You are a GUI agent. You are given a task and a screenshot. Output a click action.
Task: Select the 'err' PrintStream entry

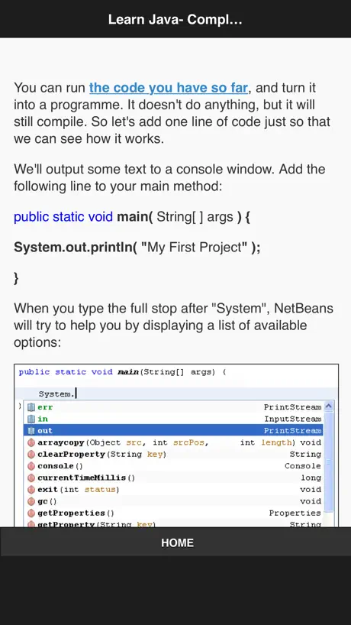point(173,407)
